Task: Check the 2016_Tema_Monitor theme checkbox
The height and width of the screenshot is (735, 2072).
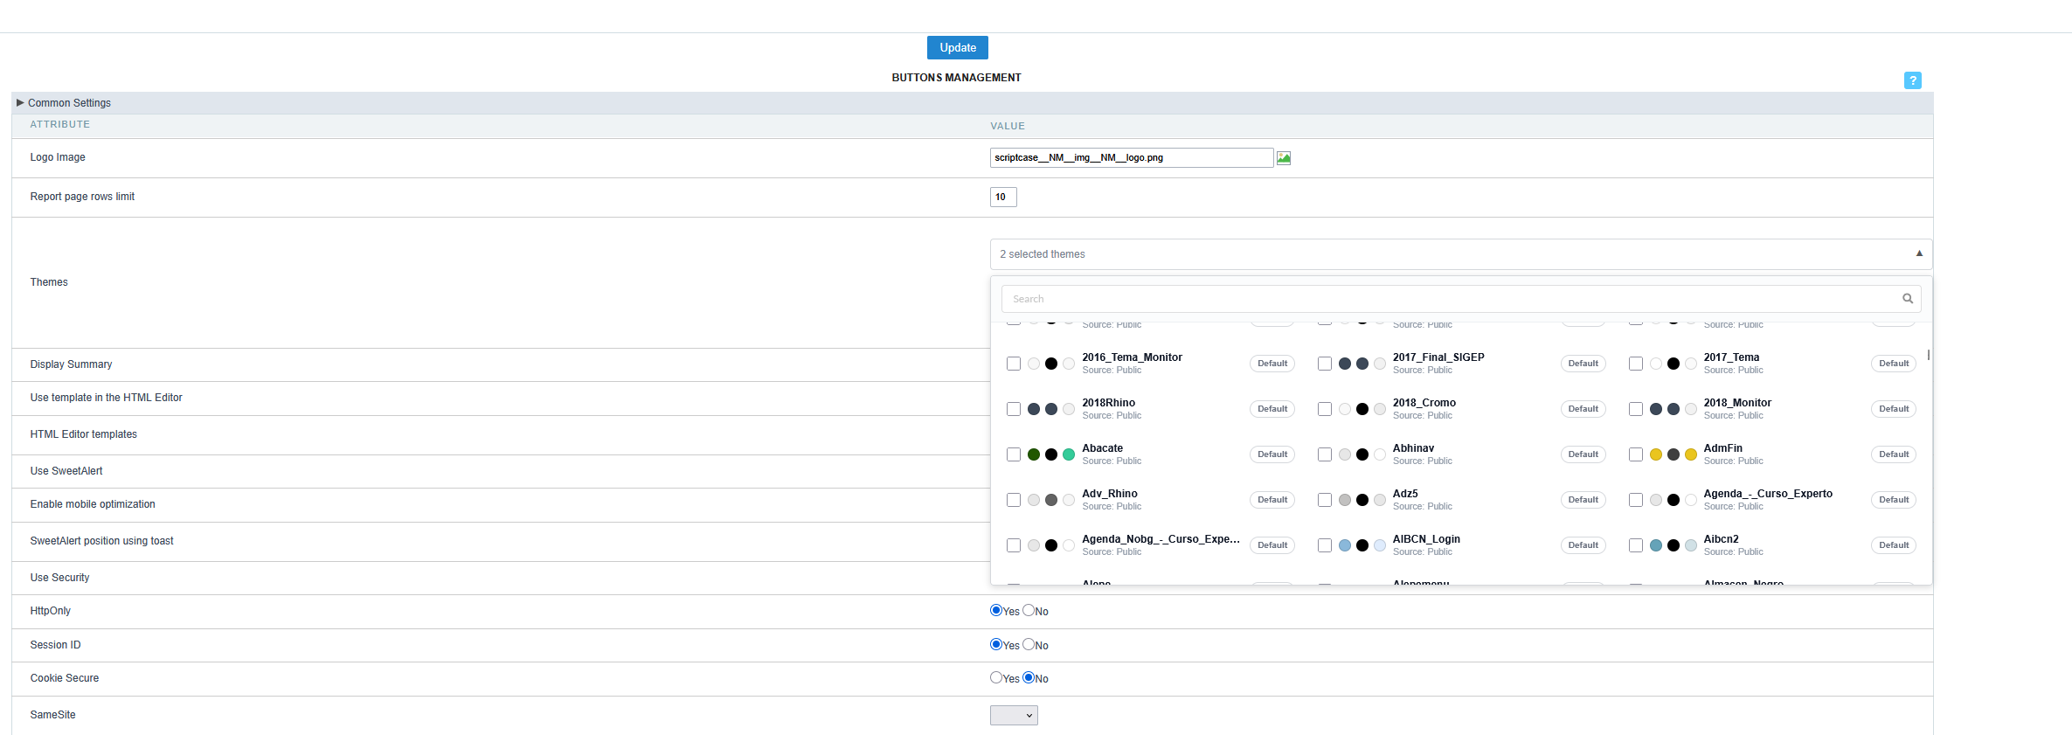Action: [1014, 364]
